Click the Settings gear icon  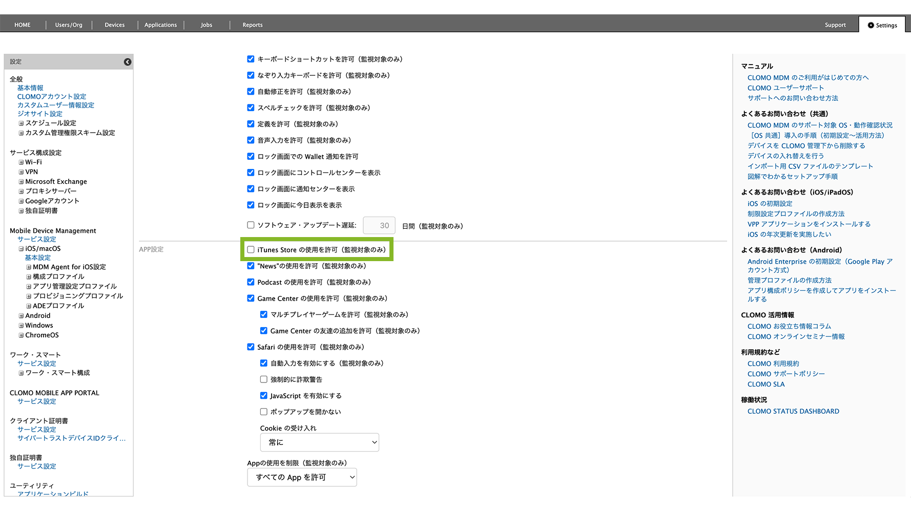(x=871, y=25)
